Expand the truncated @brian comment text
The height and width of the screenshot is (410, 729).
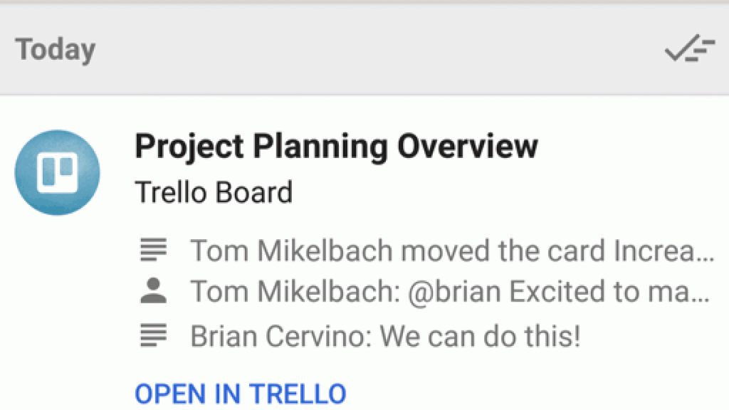pos(441,290)
